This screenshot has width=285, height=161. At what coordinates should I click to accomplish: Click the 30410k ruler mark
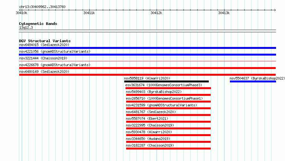(21, 13)
